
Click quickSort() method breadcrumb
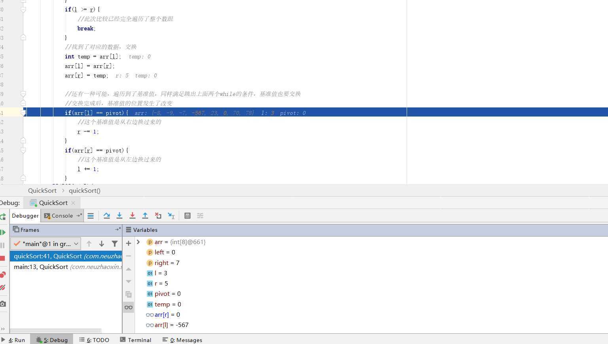pos(85,191)
